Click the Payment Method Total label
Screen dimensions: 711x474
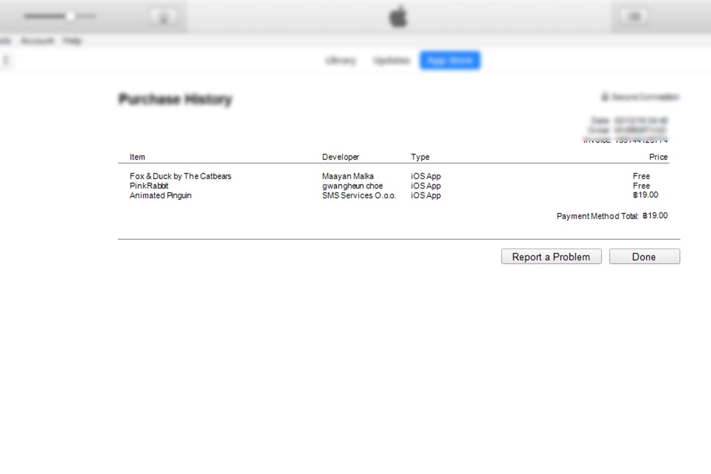tap(598, 216)
